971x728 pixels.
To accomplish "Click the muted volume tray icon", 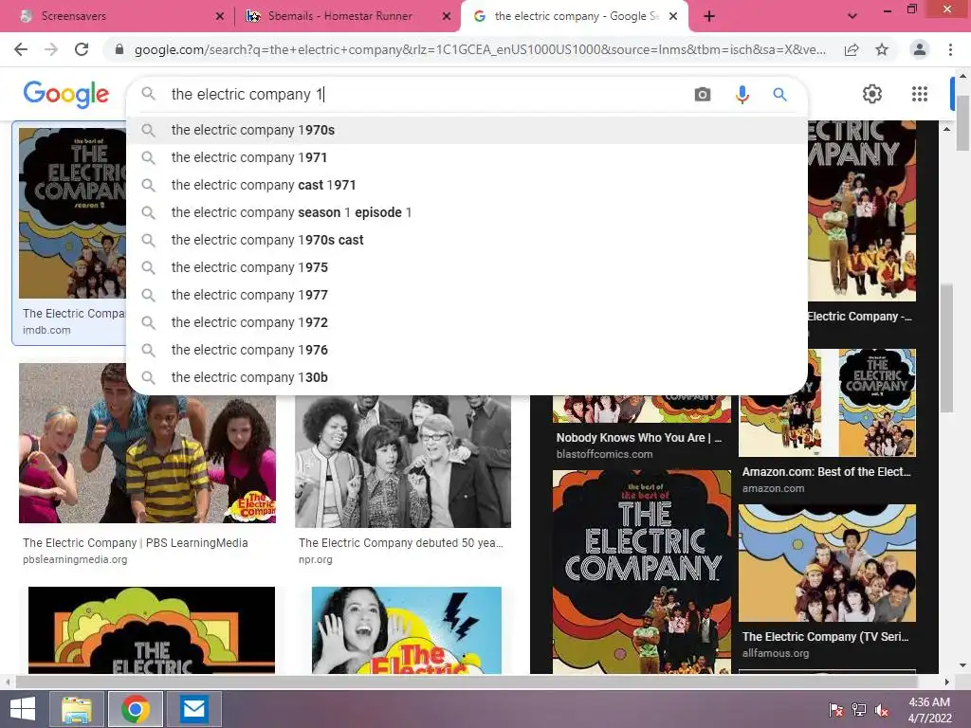I will pyautogui.click(x=882, y=710).
